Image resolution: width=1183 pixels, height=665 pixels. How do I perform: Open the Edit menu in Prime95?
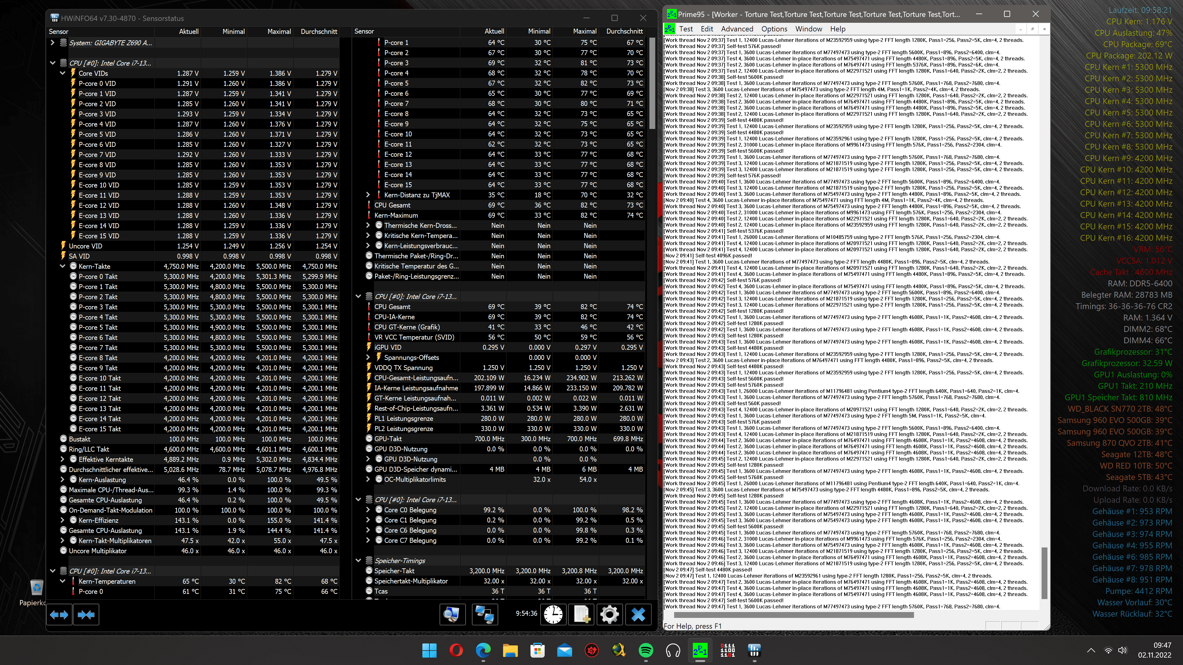[706, 29]
